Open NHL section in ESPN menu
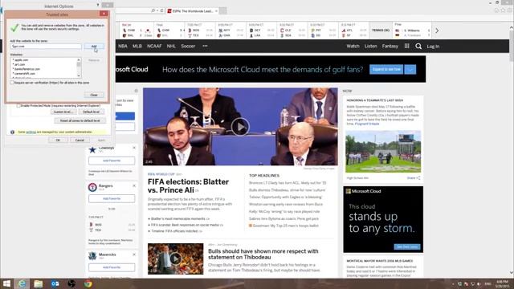This screenshot has height=289, width=514. 171,47
